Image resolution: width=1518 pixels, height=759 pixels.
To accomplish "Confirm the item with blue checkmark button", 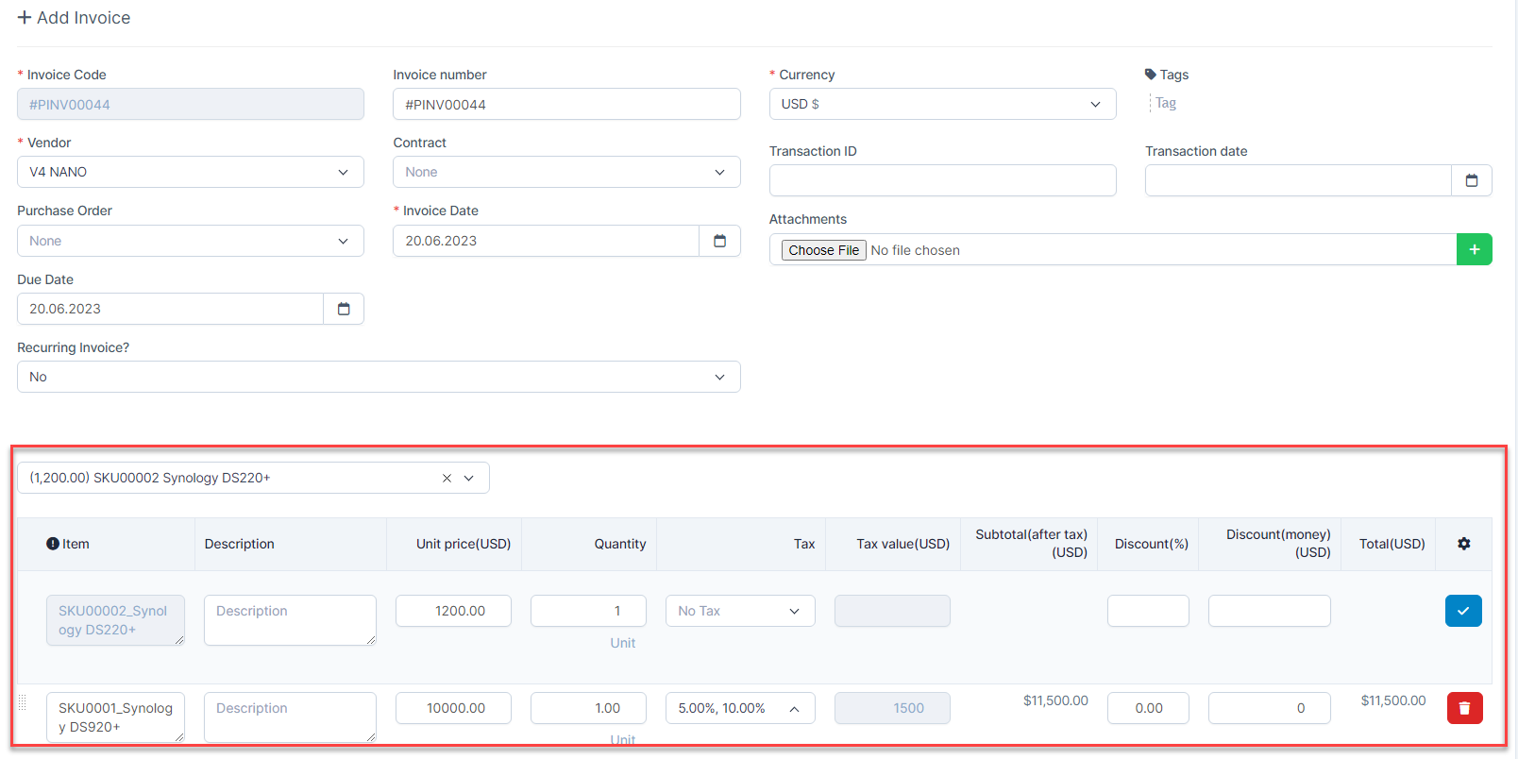I will tap(1462, 611).
